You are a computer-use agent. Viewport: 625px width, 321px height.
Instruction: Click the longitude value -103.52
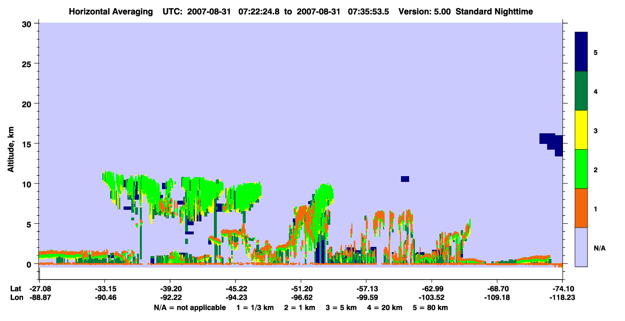(432, 298)
